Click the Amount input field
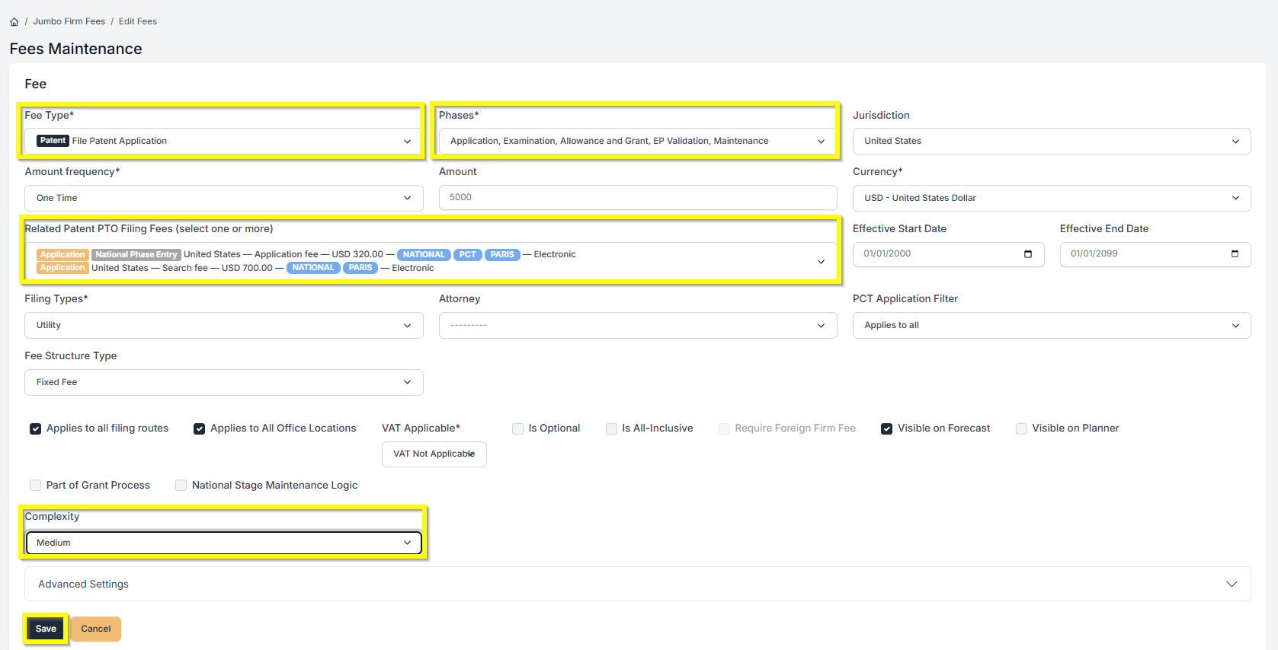Screen dimensions: 1278x650 (x=637, y=198)
